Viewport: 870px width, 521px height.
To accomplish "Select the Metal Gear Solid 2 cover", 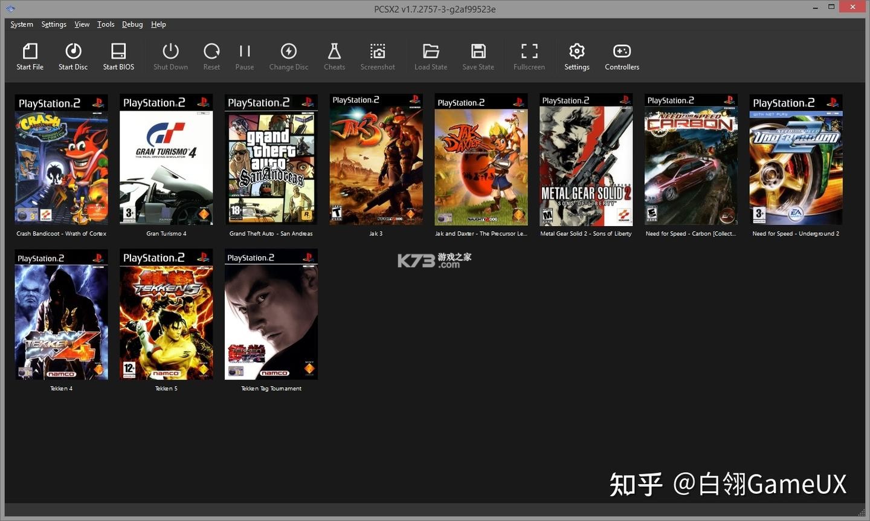I will tap(586, 160).
